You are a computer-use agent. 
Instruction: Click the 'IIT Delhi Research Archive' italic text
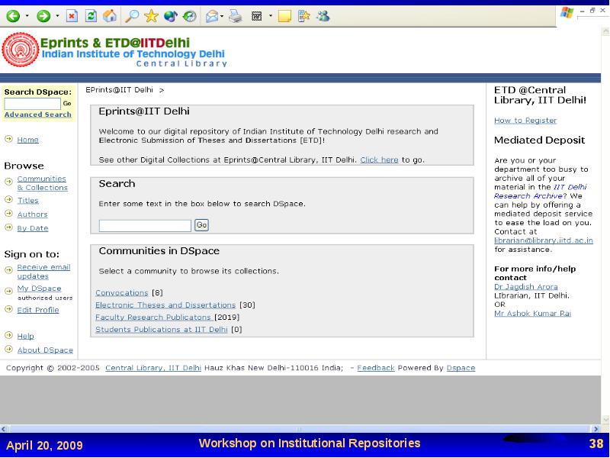[x=541, y=192]
